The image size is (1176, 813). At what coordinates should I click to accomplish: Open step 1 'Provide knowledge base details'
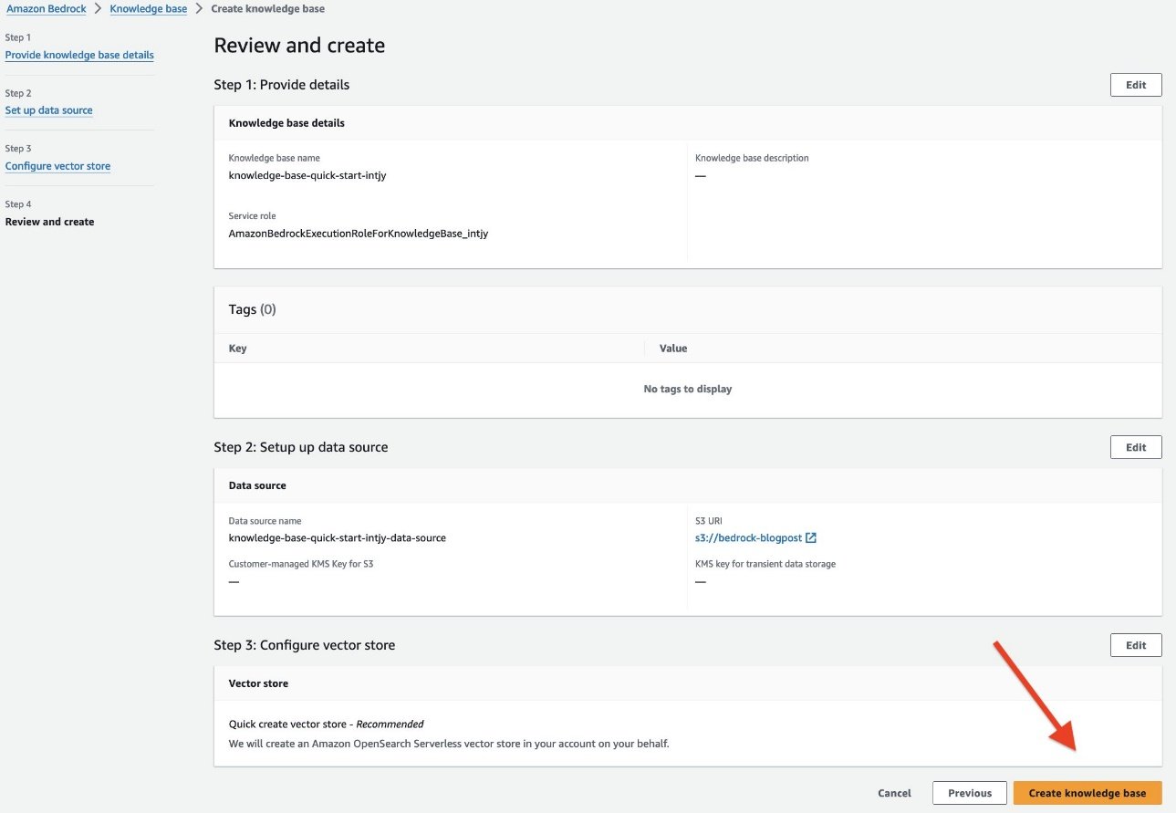(x=79, y=55)
